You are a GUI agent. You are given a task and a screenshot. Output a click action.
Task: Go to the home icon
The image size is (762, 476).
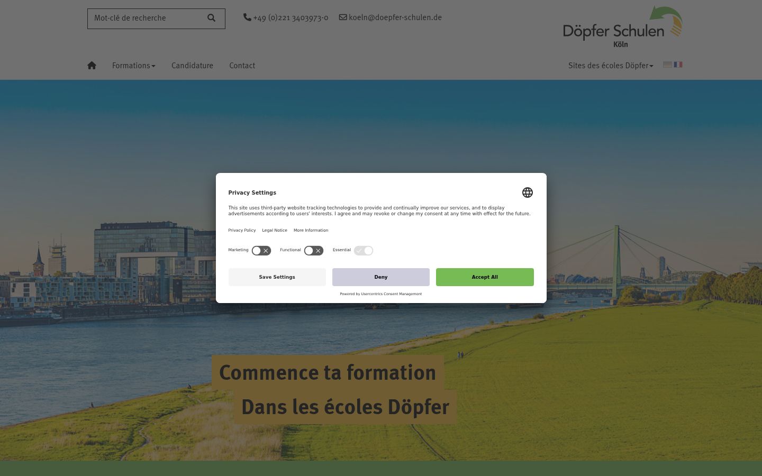click(92, 66)
